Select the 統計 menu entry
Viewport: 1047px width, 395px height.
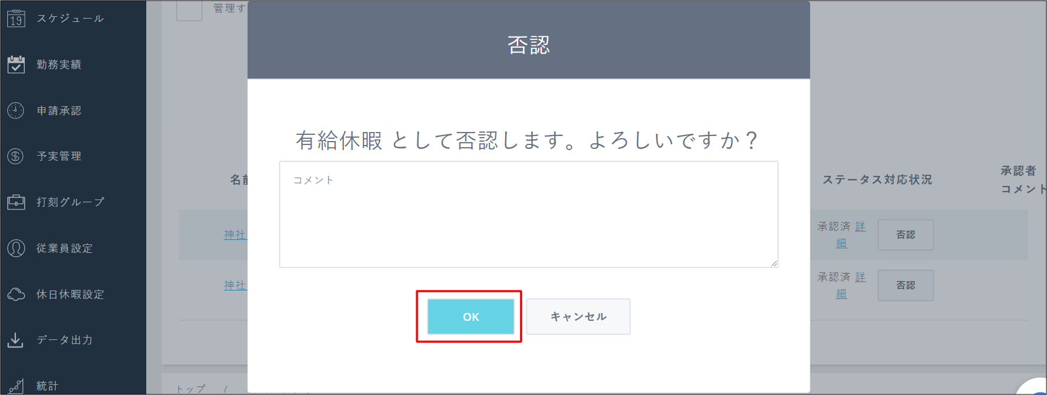tap(46, 385)
